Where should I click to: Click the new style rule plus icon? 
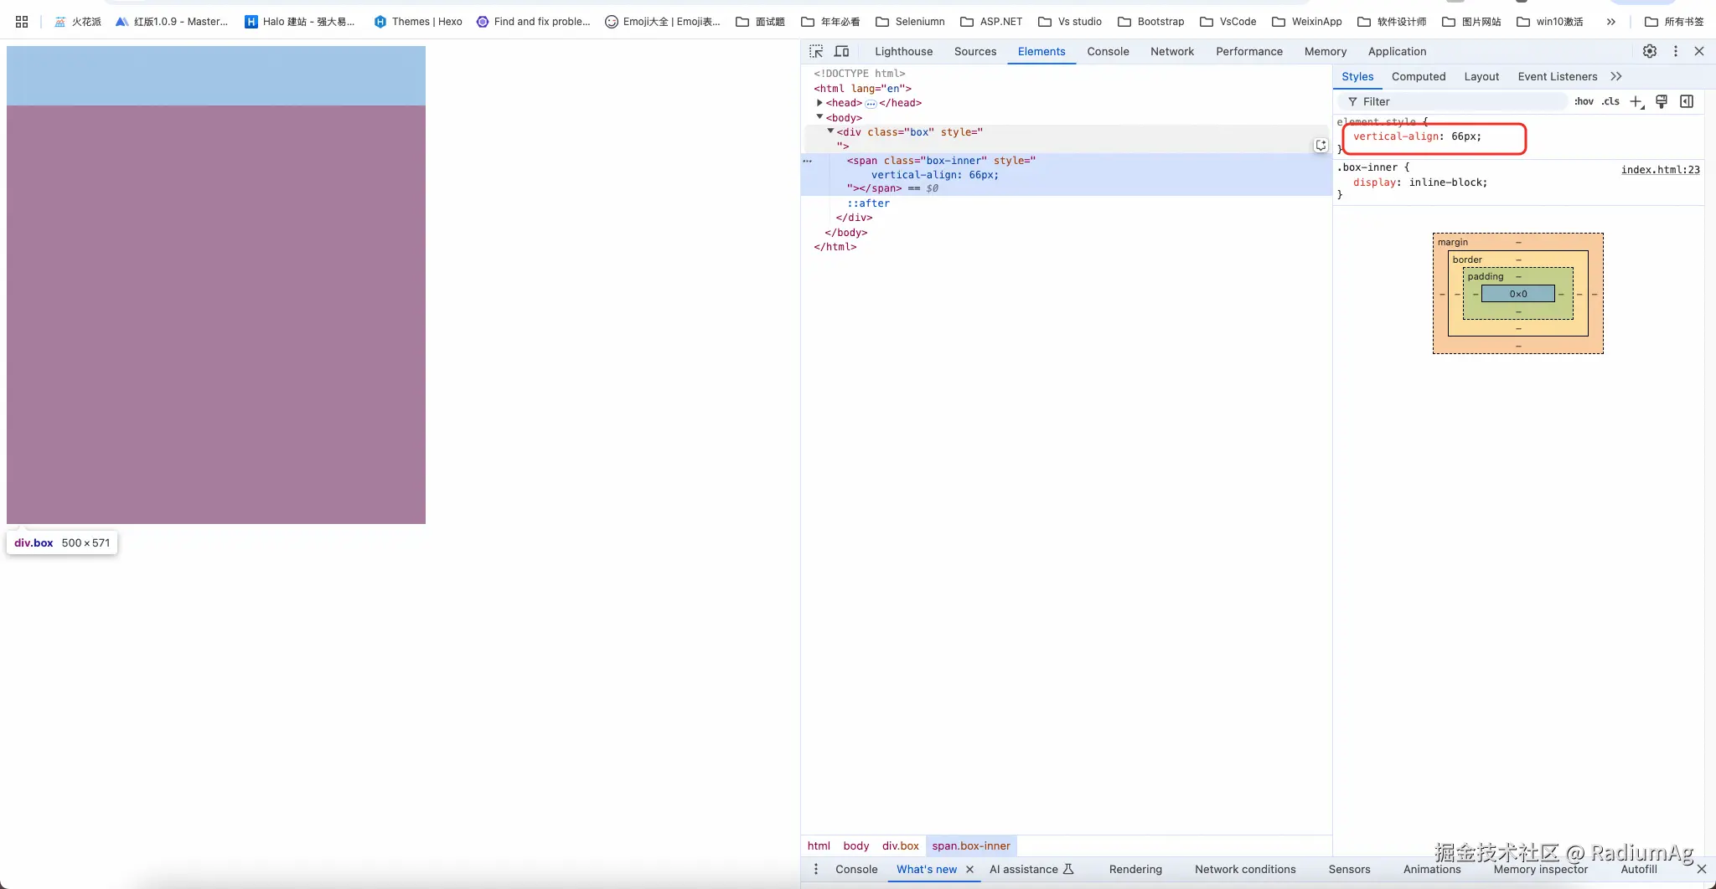point(1636,102)
